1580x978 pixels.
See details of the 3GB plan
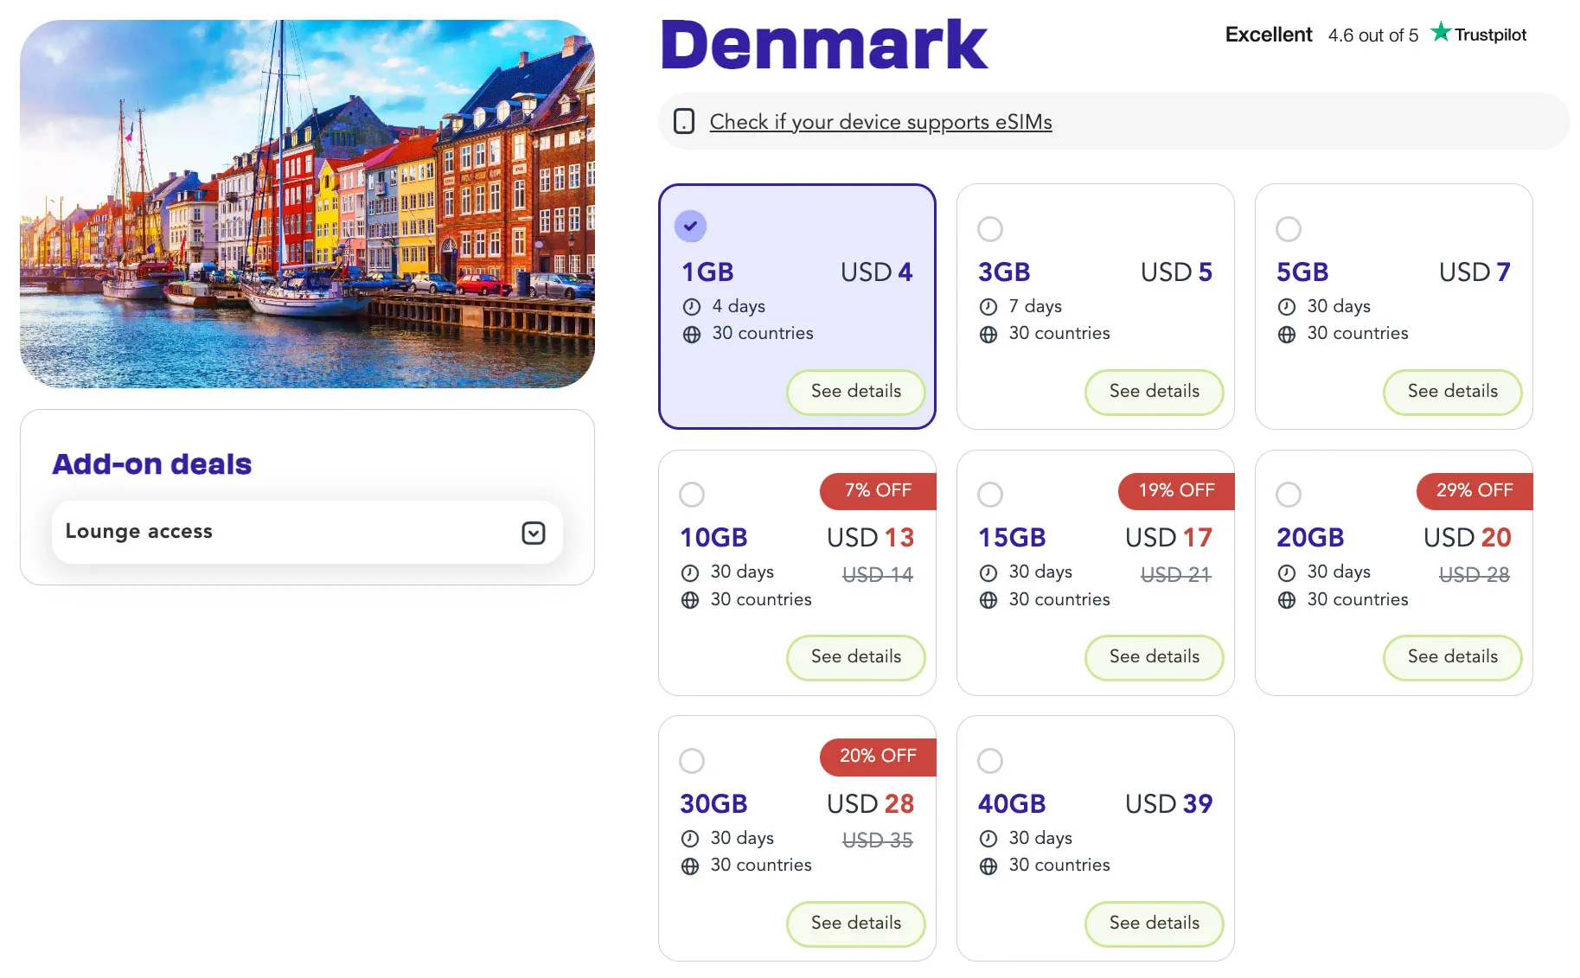tap(1154, 392)
